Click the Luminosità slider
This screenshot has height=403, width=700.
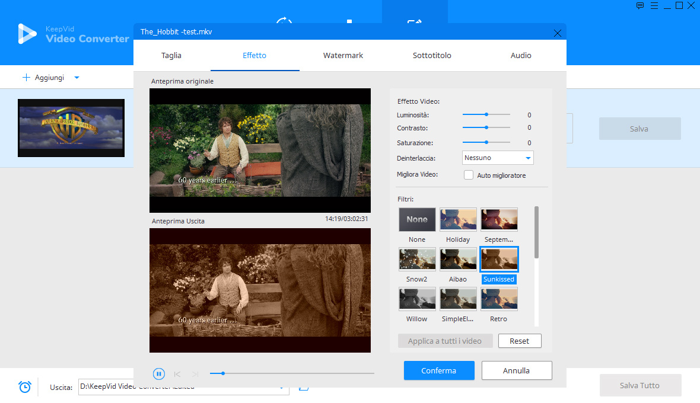486,114
